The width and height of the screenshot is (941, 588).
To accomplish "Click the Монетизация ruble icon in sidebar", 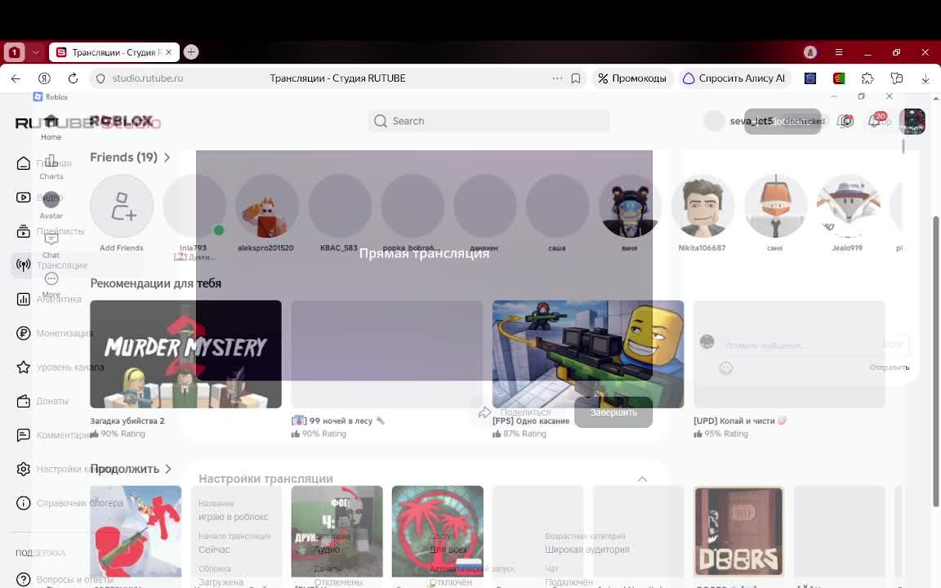I will tap(24, 333).
